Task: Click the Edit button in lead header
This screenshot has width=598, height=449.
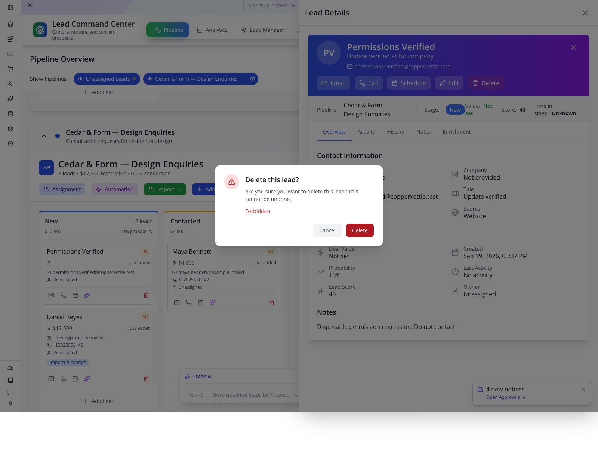Action: point(449,83)
